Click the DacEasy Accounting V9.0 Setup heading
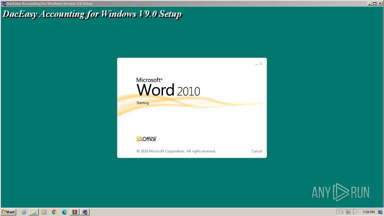384x216 pixels. click(92, 14)
